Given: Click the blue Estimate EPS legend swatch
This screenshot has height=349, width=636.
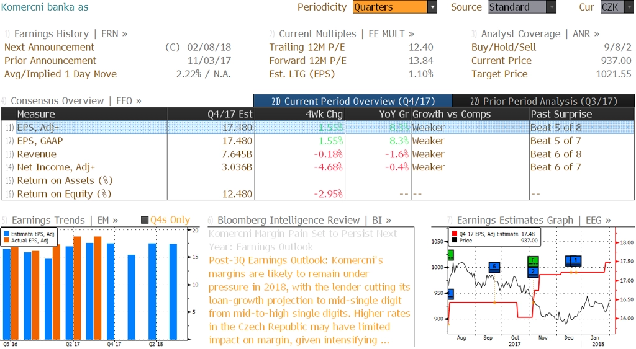Looking at the screenshot, I should click(x=6, y=234).
